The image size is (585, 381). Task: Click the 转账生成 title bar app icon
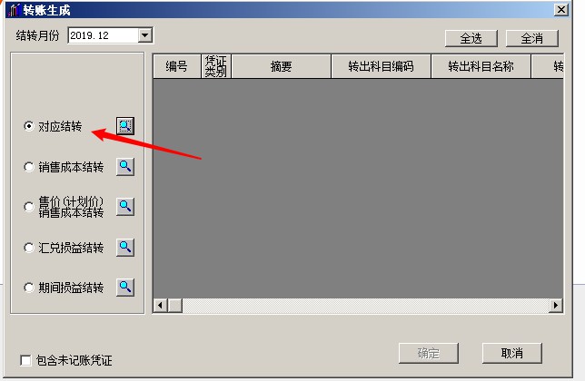click(x=15, y=10)
